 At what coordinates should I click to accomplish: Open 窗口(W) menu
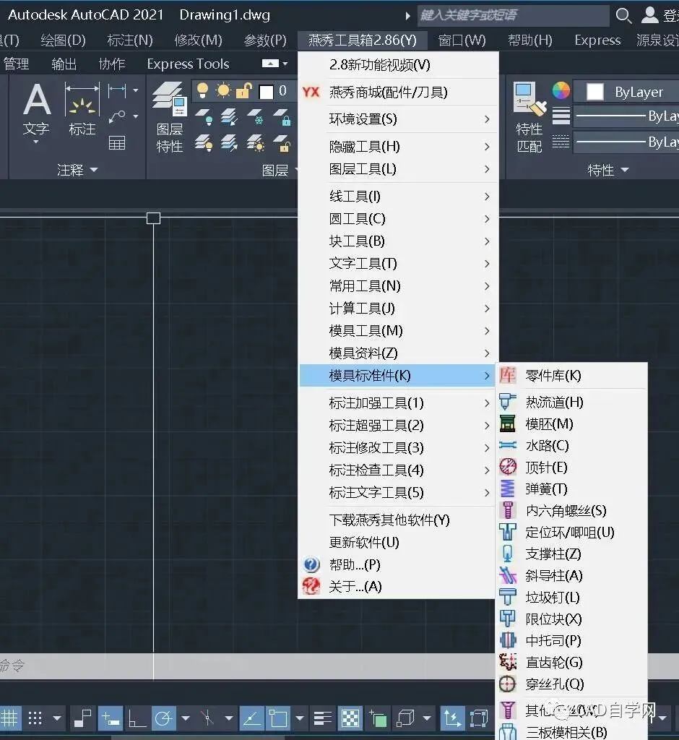(462, 40)
